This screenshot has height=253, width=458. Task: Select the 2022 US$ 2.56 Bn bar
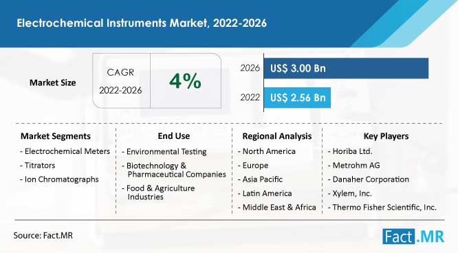pos(297,98)
